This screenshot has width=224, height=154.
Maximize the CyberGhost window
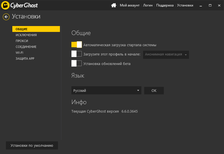[210, 5]
